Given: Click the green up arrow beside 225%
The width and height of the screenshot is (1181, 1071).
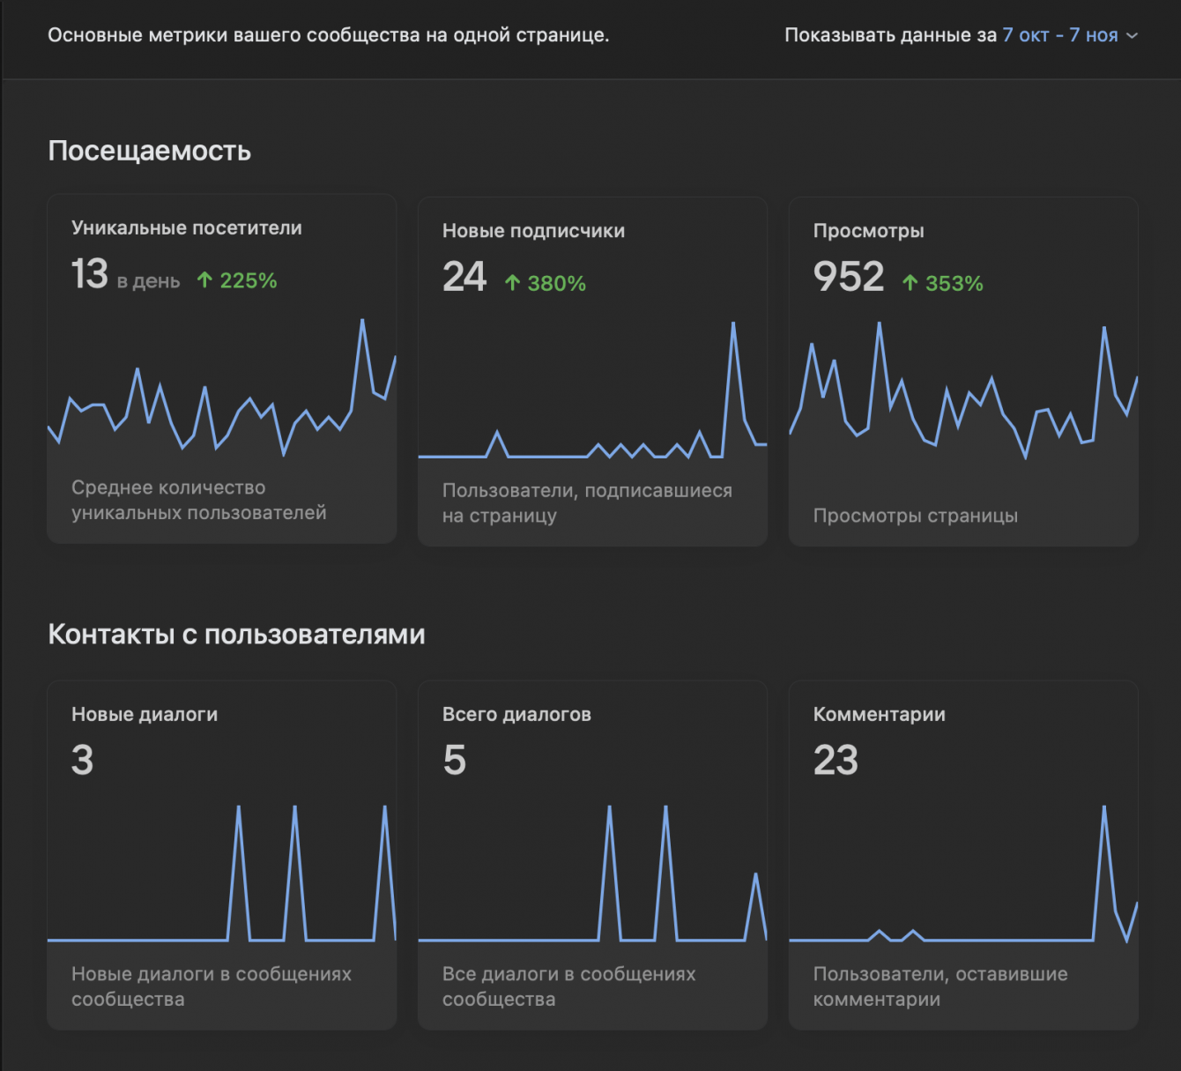Looking at the screenshot, I should [204, 280].
